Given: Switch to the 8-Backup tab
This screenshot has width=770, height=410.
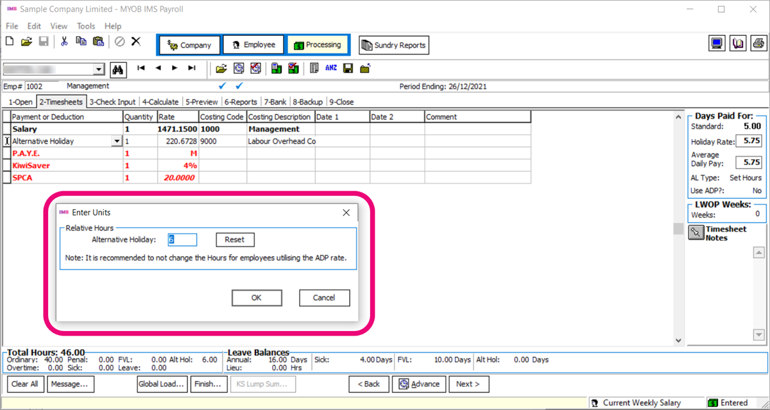Looking at the screenshot, I should pyautogui.click(x=308, y=102).
